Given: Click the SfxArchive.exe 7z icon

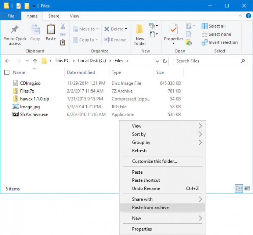Looking at the screenshot, I should [16, 114].
